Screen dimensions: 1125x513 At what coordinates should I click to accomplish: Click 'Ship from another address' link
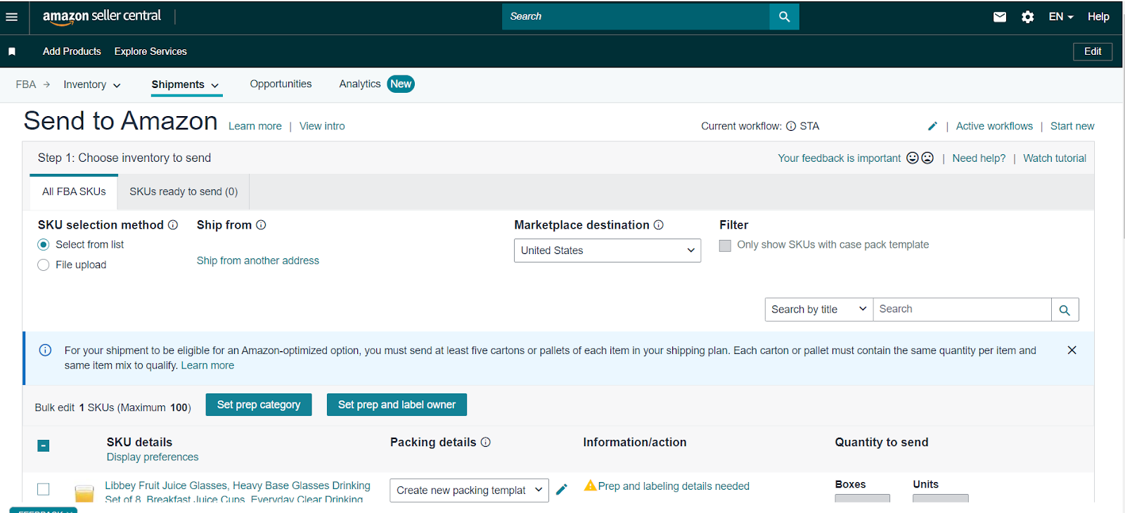258,260
